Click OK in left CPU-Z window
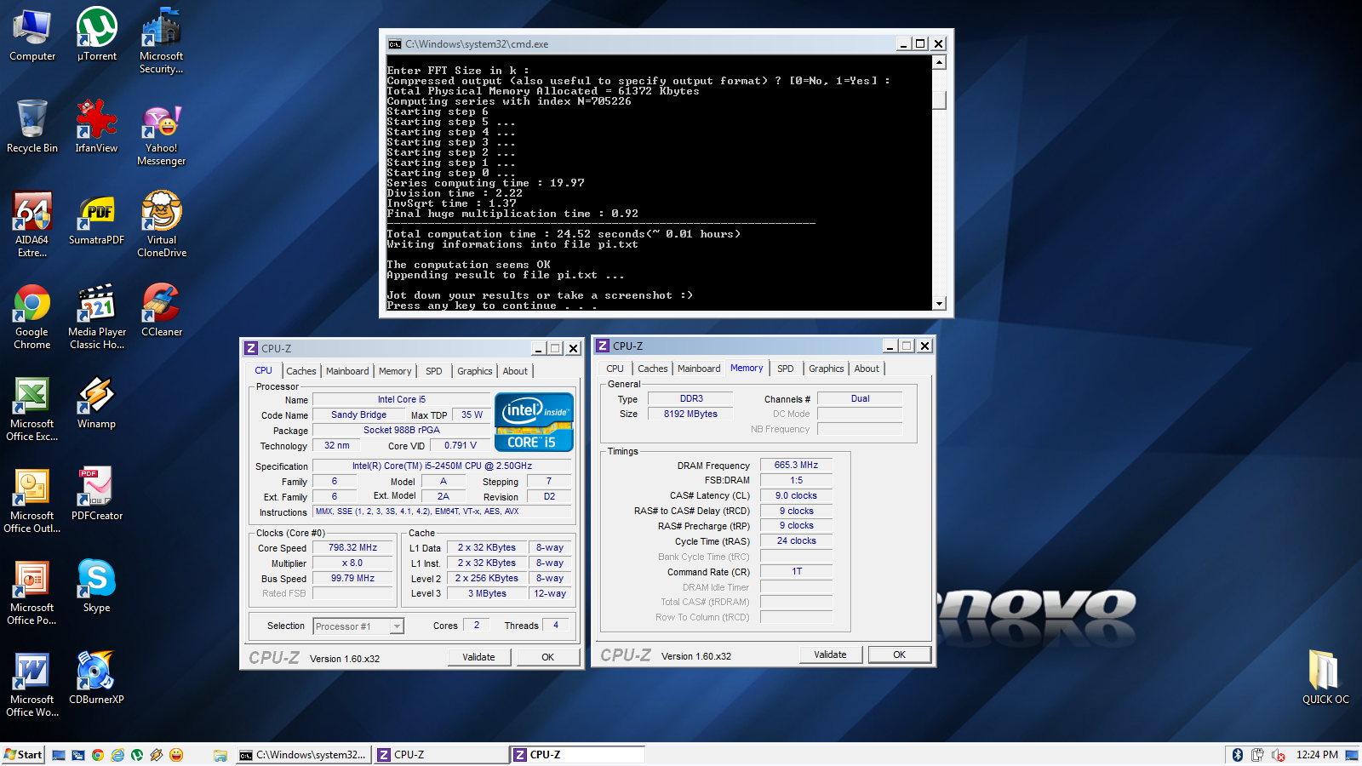Screen dimensions: 1362x766 click(x=547, y=657)
